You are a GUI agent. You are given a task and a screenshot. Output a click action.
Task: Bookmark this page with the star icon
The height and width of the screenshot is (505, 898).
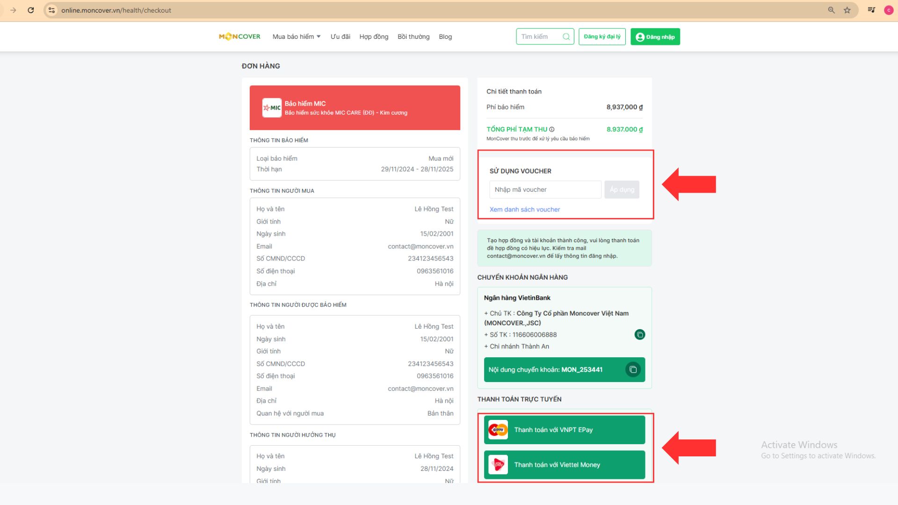[847, 10]
